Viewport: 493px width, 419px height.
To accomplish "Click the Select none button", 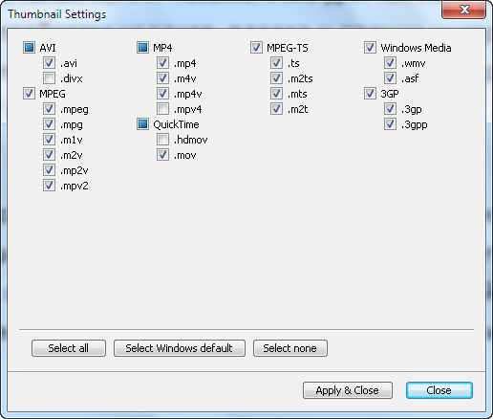I will coord(290,348).
